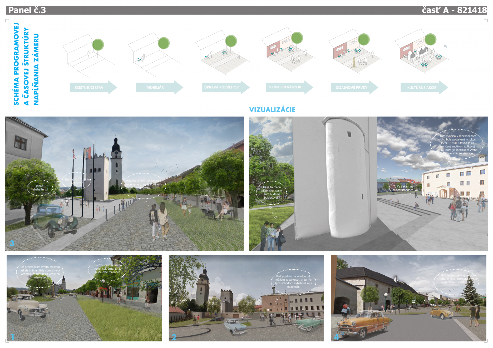This screenshot has width=493, height=348.
Task: Click the blue number 1 on visualization
Action: pos(12,337)
